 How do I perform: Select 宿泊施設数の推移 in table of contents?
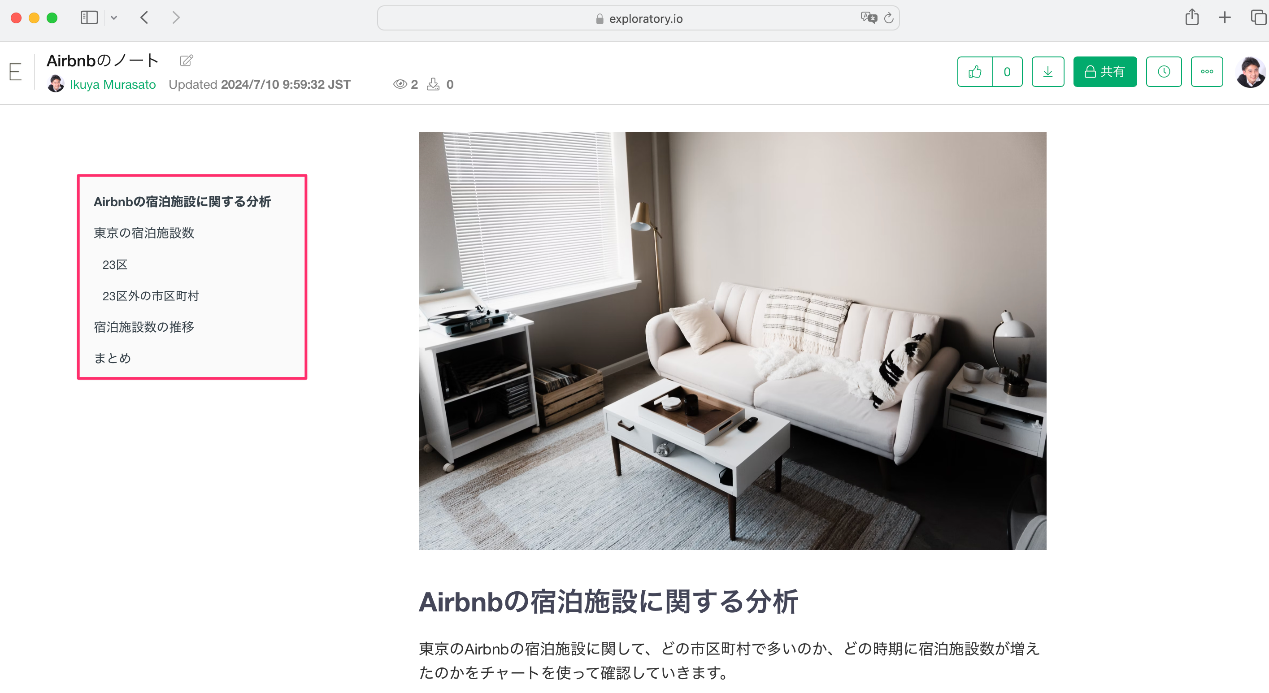click(144, 327)
